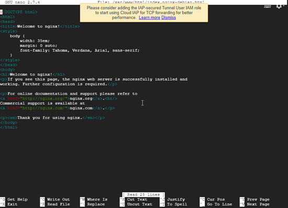Viewport: 288px width, 208px height.
Task: Click the opening <style> tag line
Action: tap(8, 31)
